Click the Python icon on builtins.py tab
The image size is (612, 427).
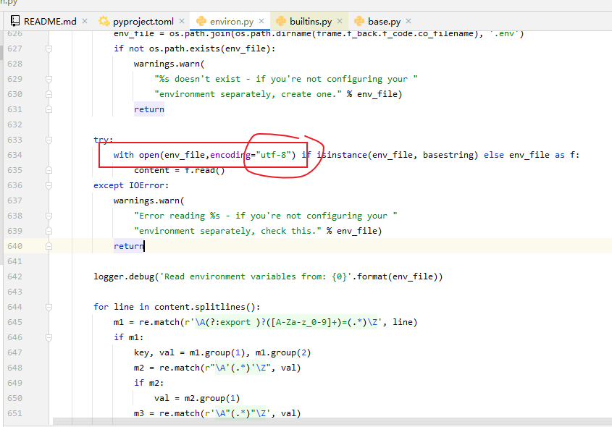tap(281, 21)
